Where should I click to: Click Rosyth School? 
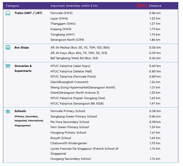tap(61, 138)
